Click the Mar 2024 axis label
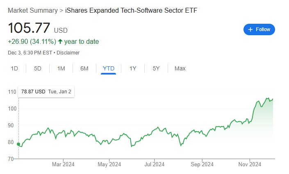This screenshot has width=289, height=174. (63, 165)
